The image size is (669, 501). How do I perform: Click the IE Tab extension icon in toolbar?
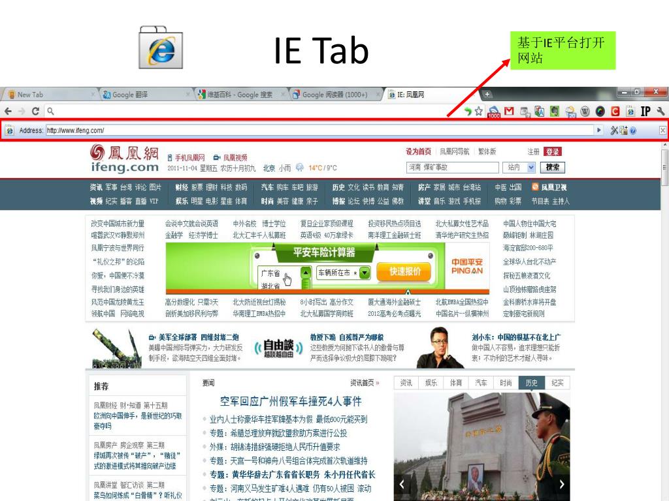pyautogui.click(x=630, y=112)
